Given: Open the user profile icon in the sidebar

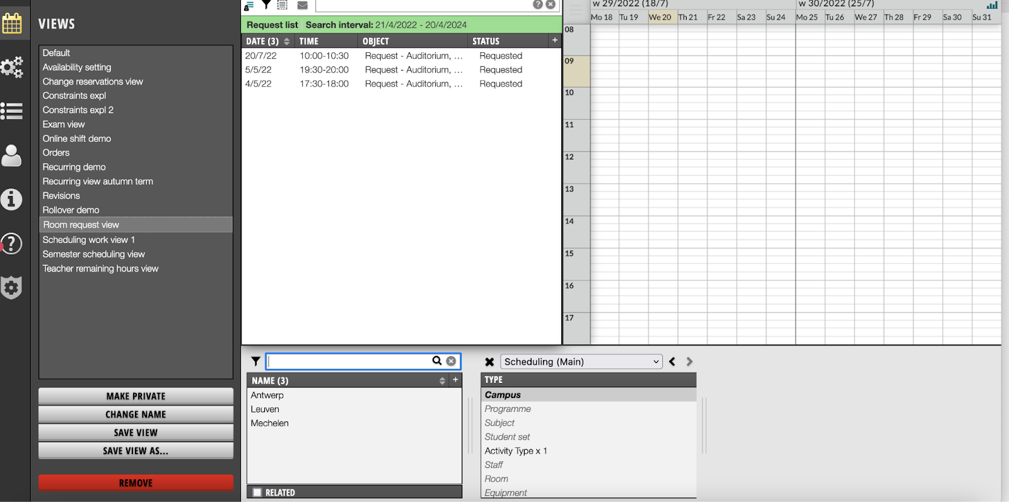Looking at the screenshot, I should pyautogui.click(x=11, y=155).
